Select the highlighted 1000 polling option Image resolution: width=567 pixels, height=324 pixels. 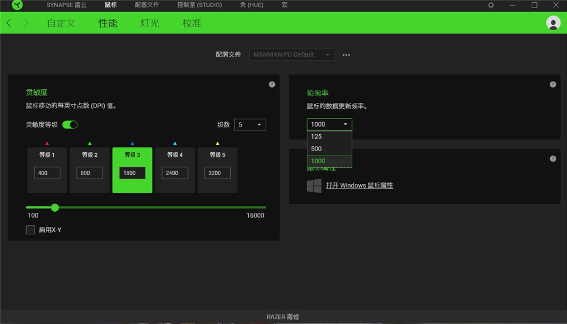(x=329, y=161)
